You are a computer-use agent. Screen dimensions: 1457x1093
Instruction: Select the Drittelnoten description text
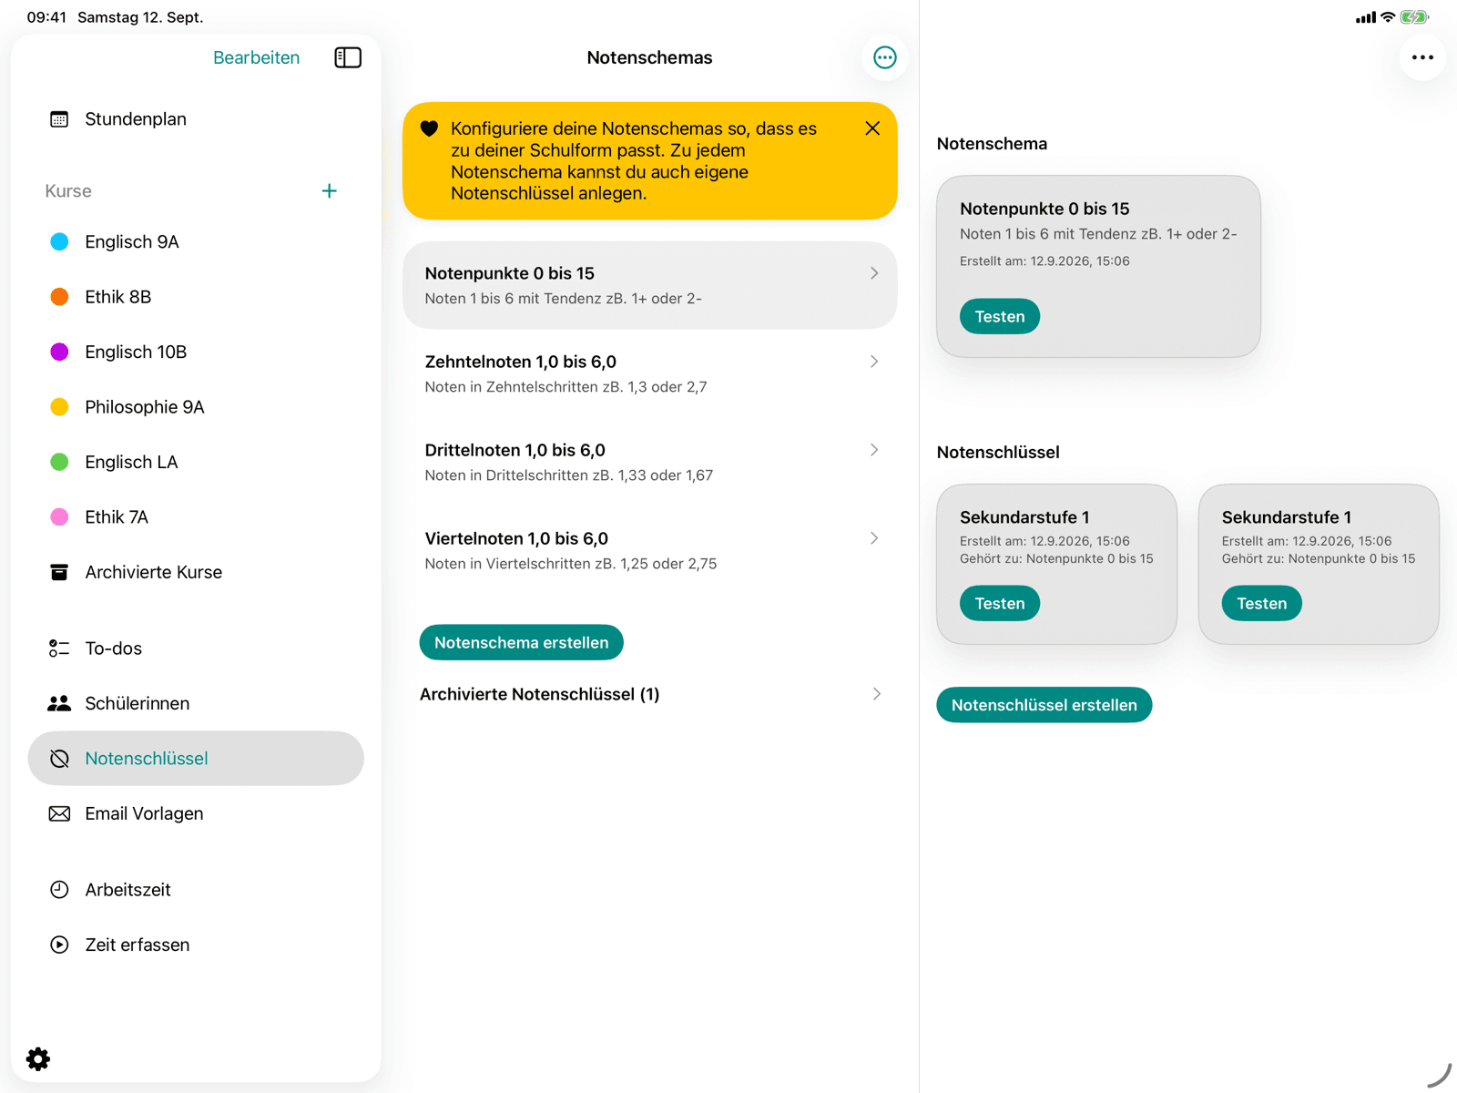tap(568, 475)
